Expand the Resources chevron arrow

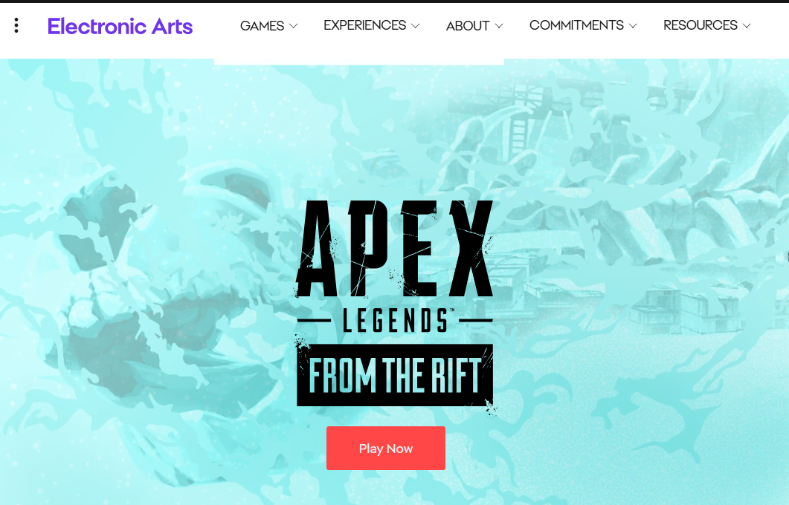[x=746, y=26]
